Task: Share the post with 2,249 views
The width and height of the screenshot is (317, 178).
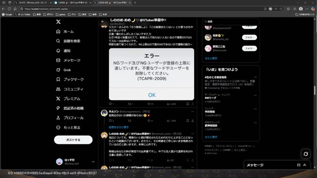Action: point(193,104)
